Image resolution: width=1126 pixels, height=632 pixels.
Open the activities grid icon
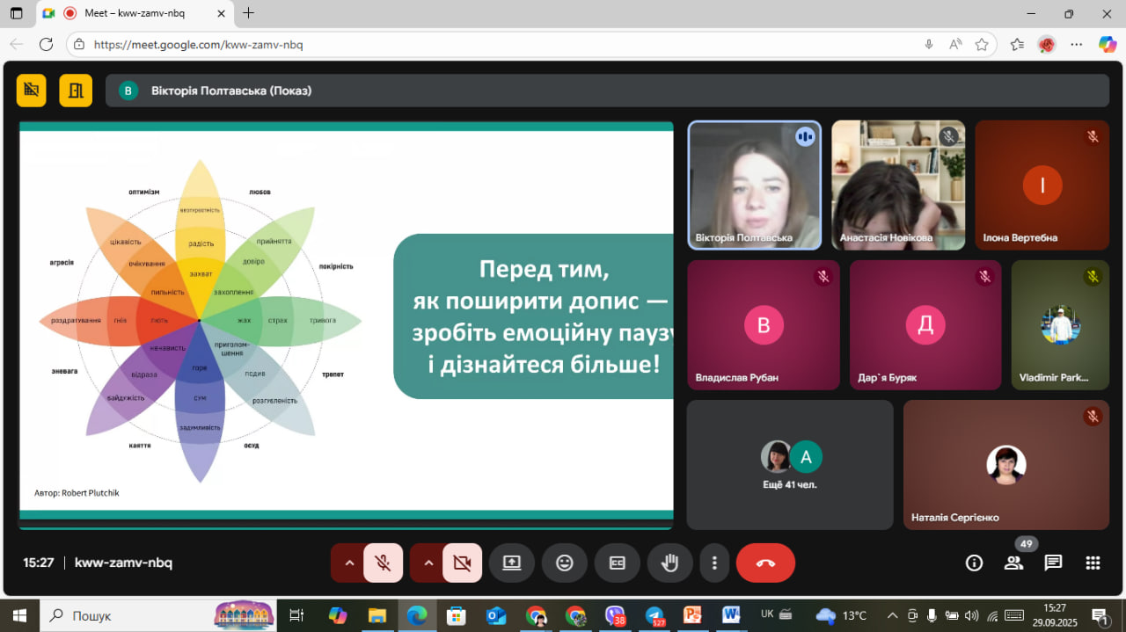coord(1093,563)
